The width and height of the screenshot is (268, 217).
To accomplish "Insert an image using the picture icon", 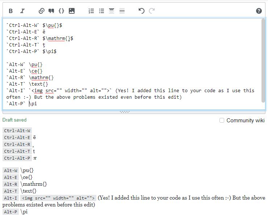I will click(72, 11).
